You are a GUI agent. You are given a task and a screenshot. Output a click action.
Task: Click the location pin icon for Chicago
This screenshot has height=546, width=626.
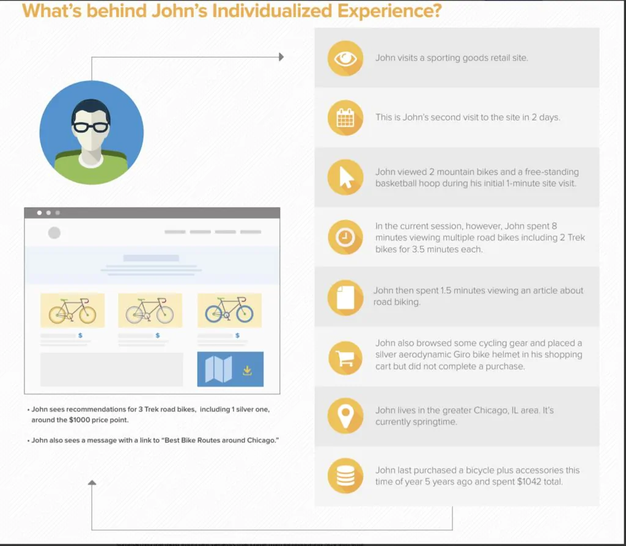345,416
